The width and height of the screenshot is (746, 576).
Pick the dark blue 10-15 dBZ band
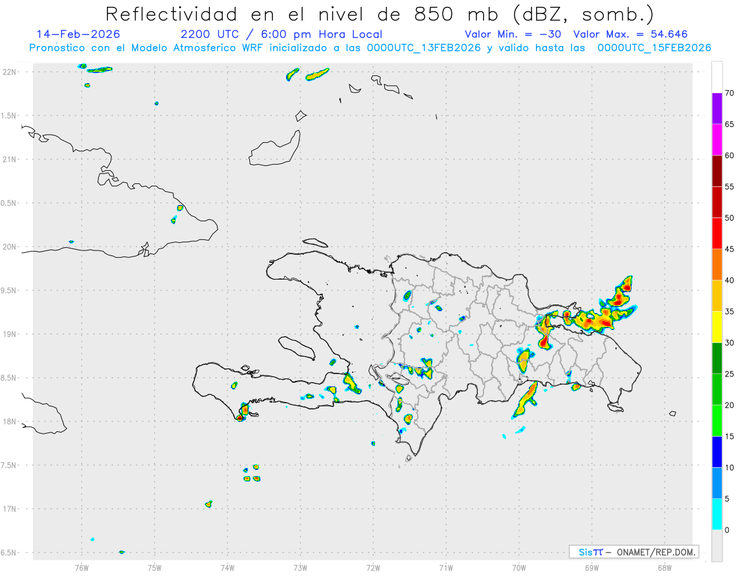(717, 452)
